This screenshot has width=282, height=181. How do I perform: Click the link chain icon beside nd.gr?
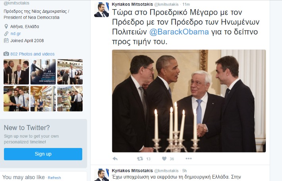tap(6, 34)
